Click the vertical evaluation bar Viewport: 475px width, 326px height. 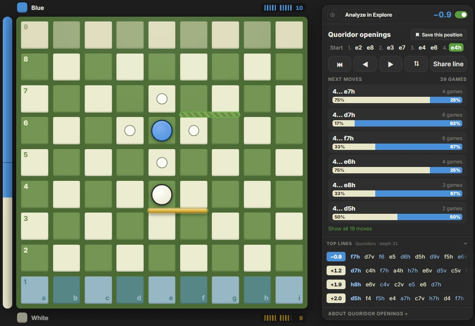tap(8, 162)
